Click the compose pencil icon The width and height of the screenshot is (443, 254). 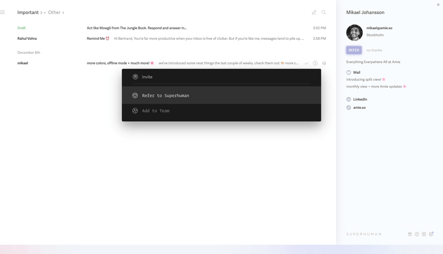314,12
